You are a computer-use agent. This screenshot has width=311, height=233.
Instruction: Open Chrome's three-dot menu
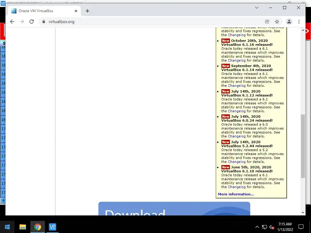pos(299,22)
